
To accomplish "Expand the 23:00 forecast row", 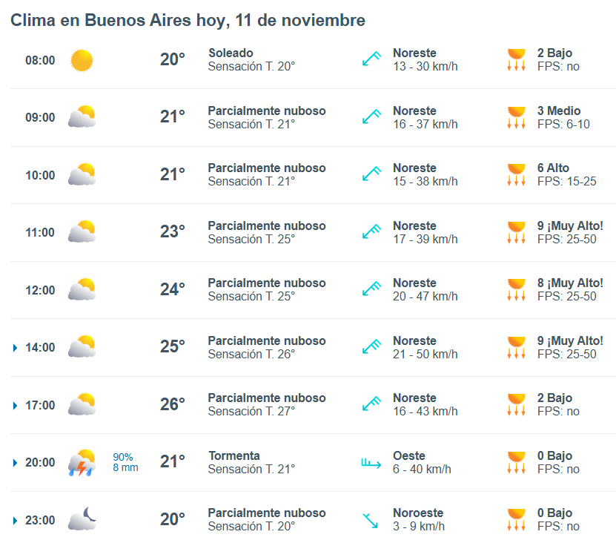I will point(16,520).
